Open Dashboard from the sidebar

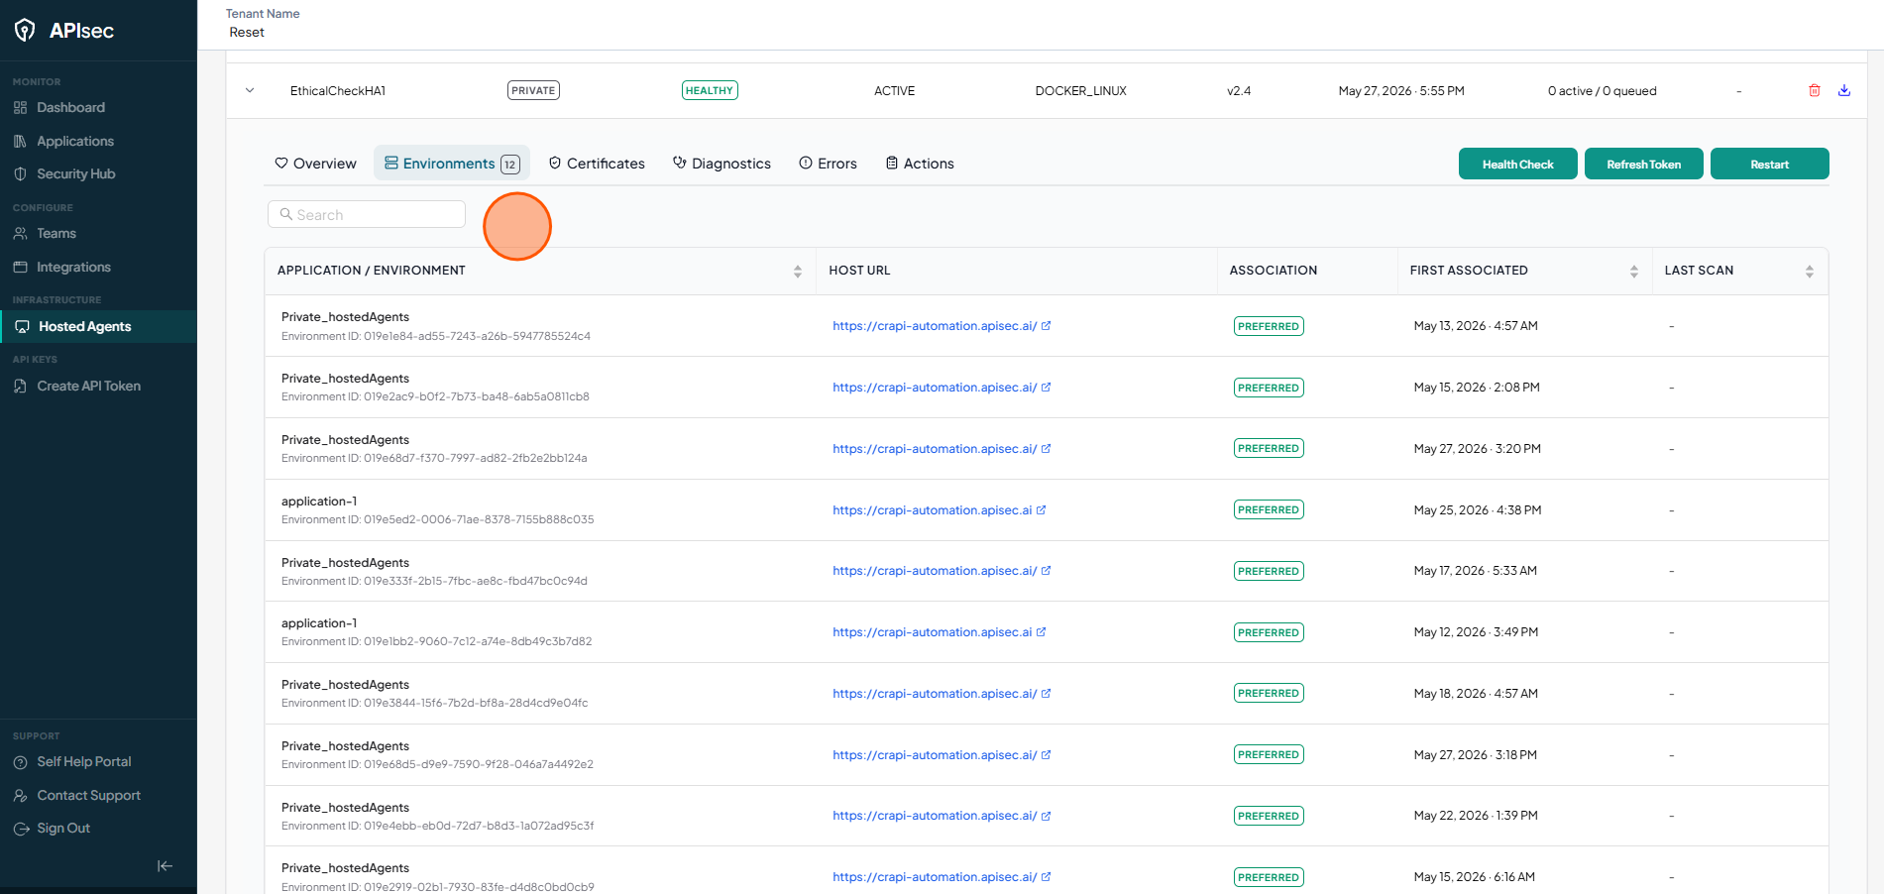[70, 107]
